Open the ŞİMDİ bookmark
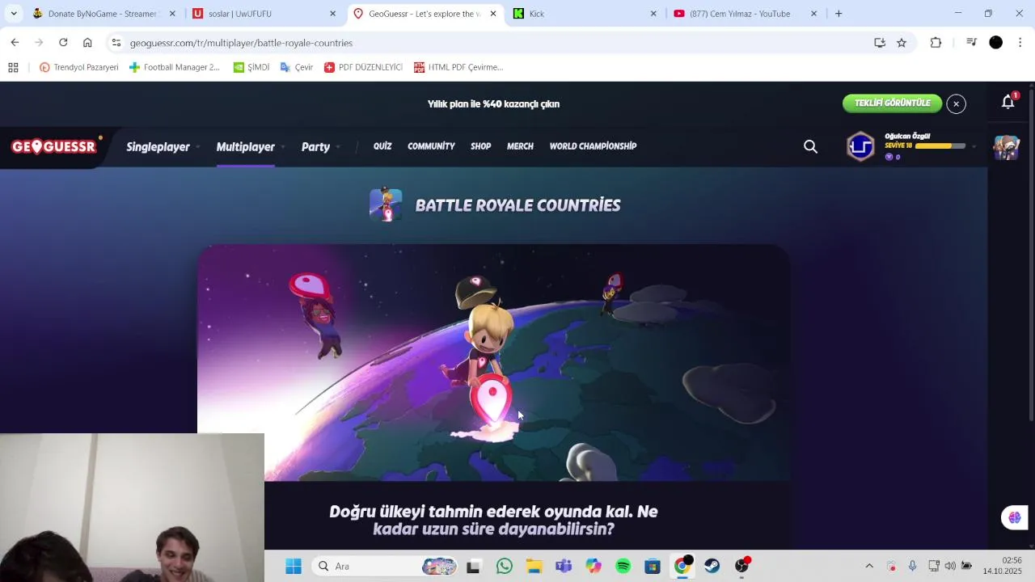 point(251,68)
